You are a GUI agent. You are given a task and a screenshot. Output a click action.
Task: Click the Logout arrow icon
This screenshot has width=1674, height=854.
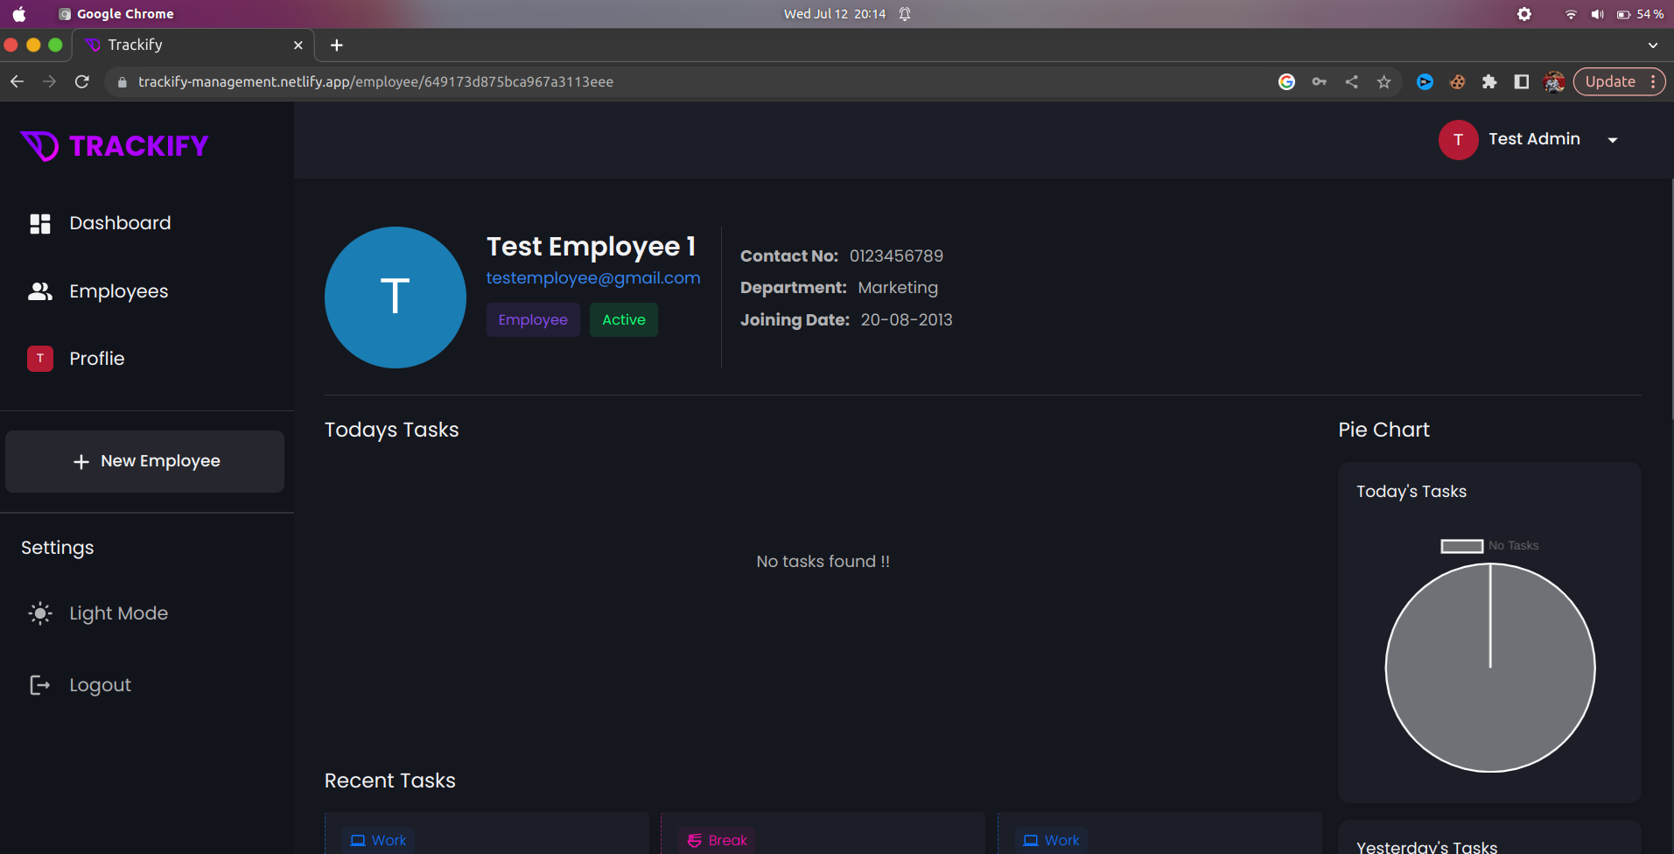40,685
